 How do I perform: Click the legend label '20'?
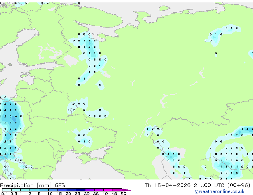point(68,193)
